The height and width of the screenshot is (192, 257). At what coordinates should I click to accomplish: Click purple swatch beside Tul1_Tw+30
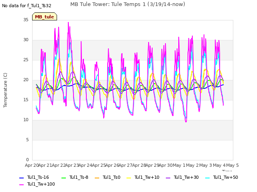168,178
